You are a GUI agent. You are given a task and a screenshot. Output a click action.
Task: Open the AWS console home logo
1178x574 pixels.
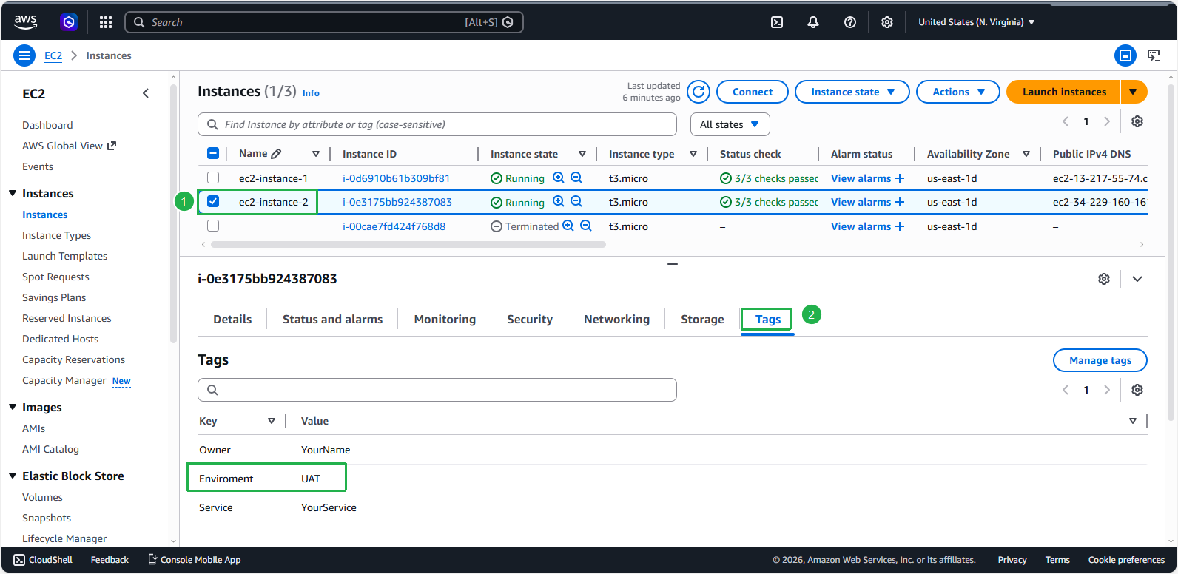(x=25, y=22)
